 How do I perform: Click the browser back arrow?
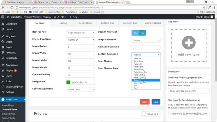[3, 7]
